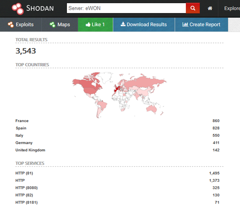Click the HTTP (81) count 1,495
This screenshot has width=240, height=206.
tap(214, 173)
